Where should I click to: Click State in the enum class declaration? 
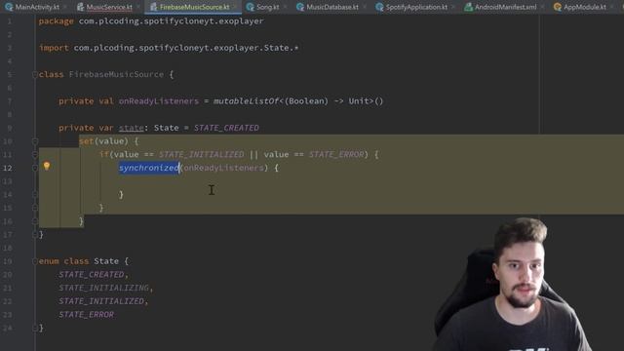106,261
